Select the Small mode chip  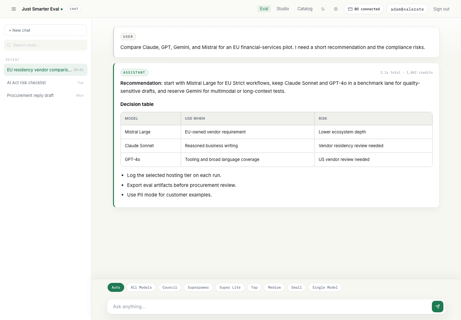[296, 287]
